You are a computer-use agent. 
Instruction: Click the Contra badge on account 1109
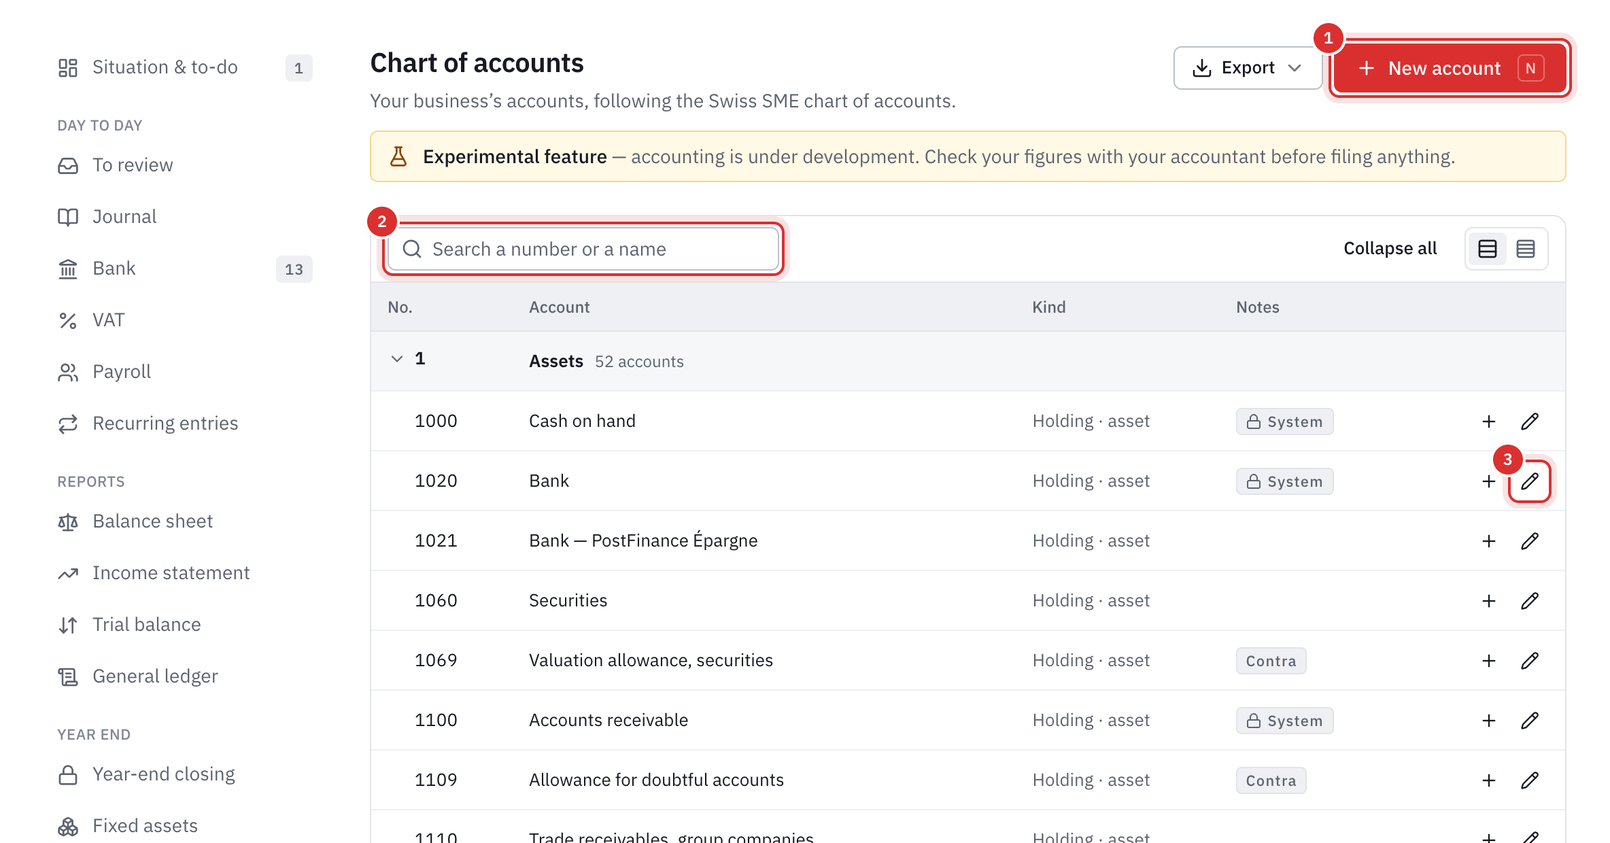tap(1271, 780)
